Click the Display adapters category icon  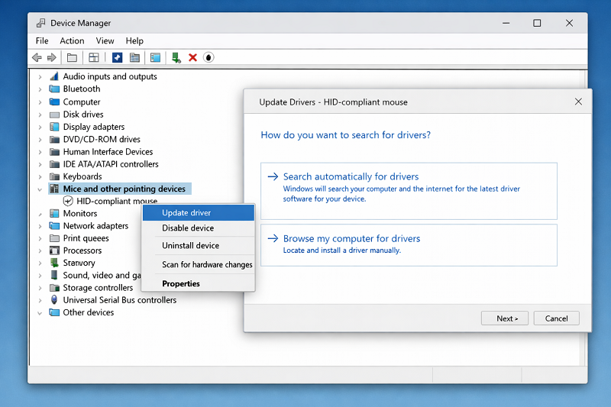click(54, 127)
